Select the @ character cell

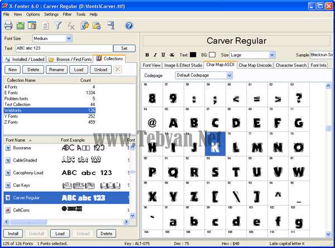pos(152,119)
